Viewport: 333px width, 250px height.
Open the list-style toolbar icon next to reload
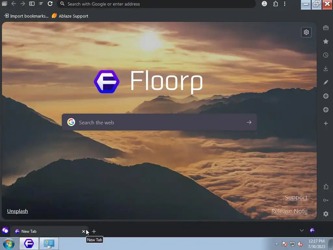click(41, 4)
